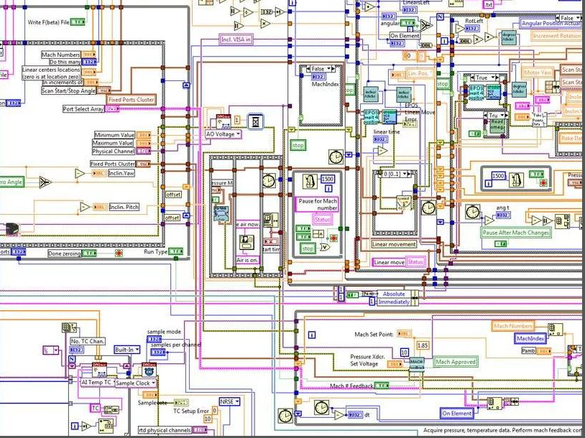Select the clock icon left of ang t
The image size is (585, 438).
click(x=473, y=212)
